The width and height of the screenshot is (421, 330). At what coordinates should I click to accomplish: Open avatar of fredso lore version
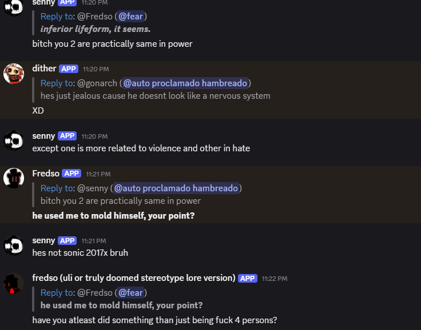click(14, 283)
